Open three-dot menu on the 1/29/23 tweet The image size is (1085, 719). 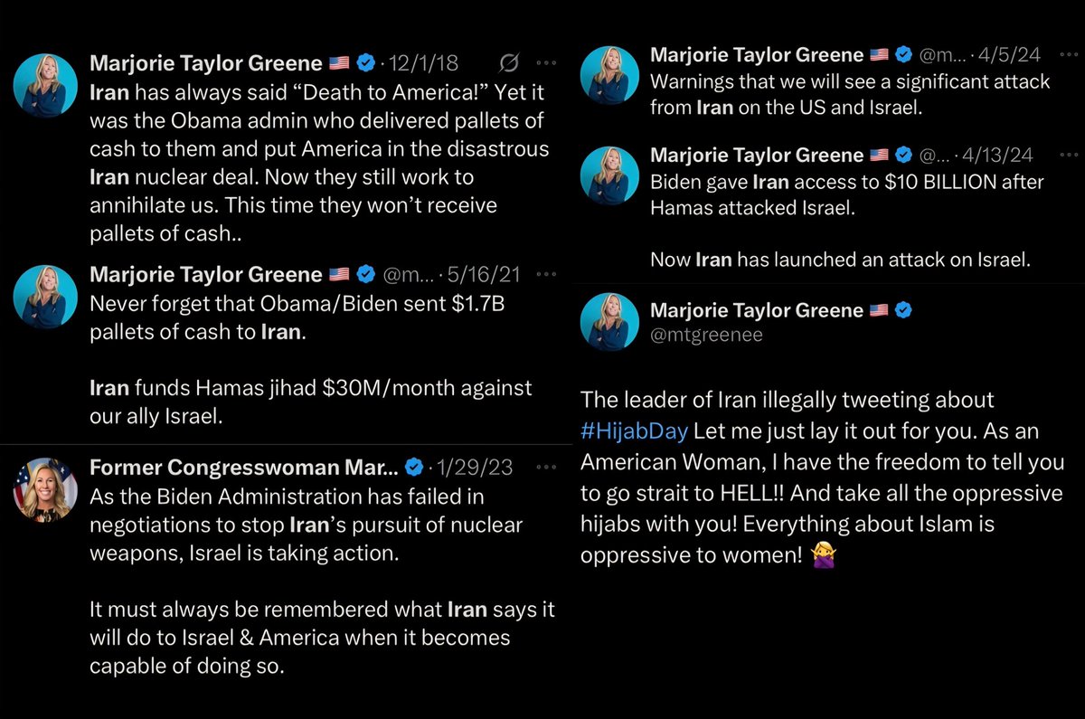[546, 468]
